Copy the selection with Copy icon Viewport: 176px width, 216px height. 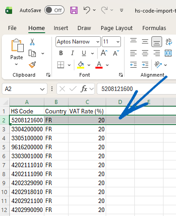click(32, 53)
